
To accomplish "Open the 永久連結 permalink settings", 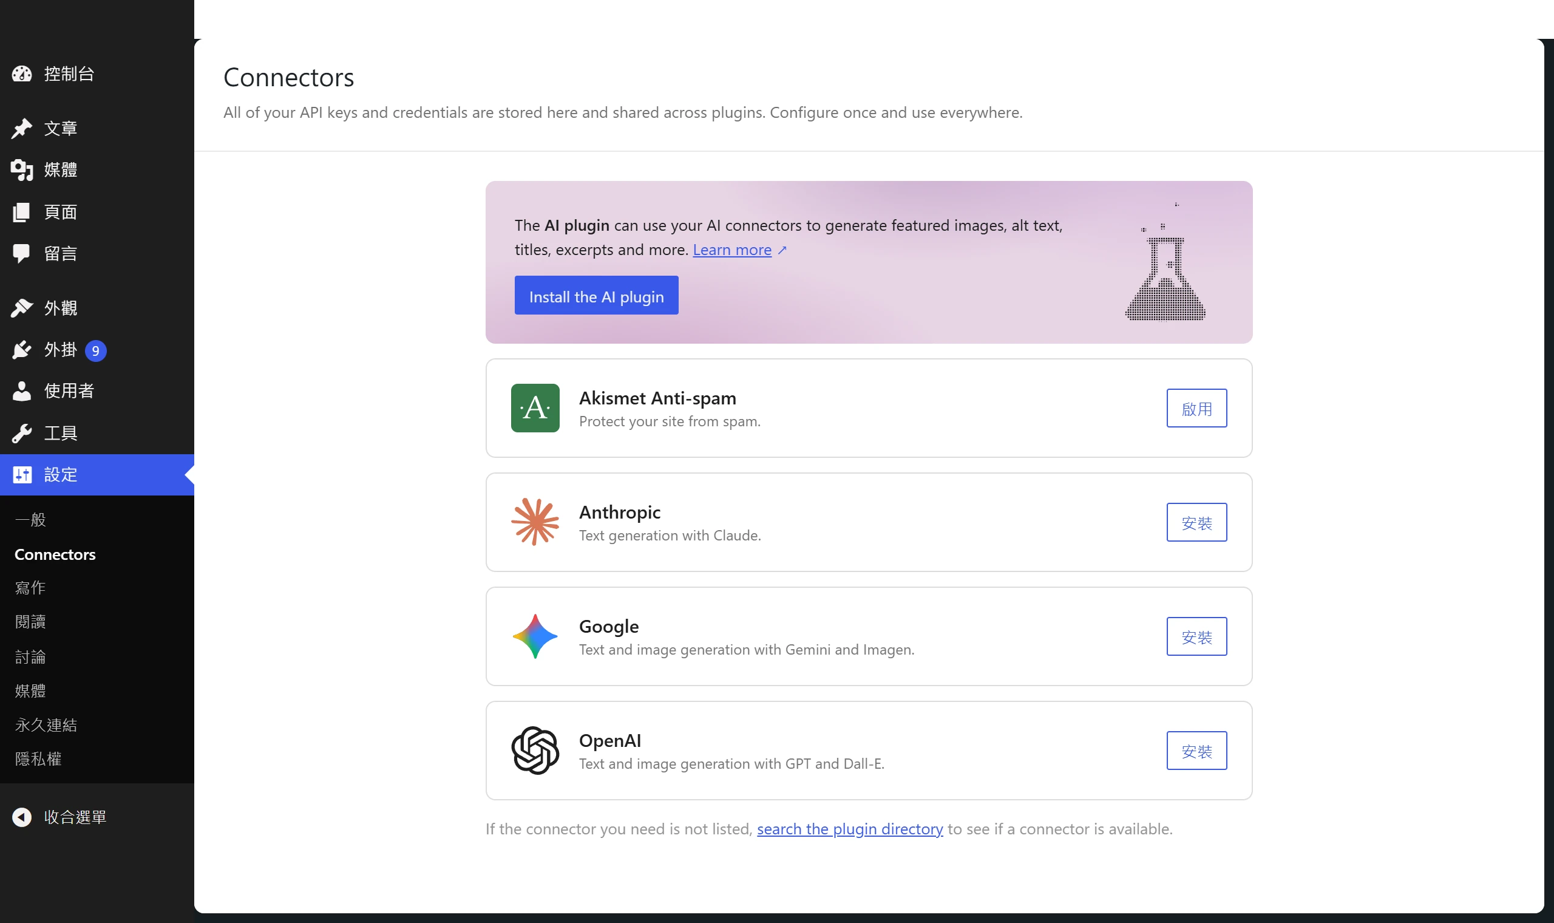I will (x=46, y=725).
